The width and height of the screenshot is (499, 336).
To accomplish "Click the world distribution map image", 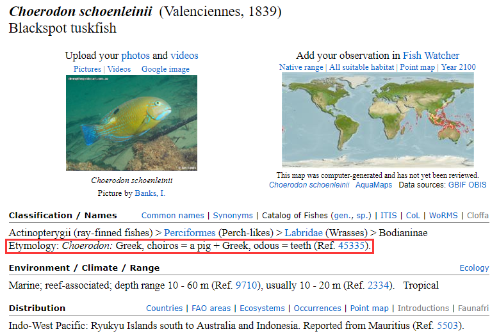I will pyautogui.click(x=378, y=120).
